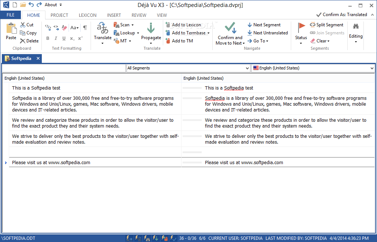Click Join Segments

click(327, 33)
